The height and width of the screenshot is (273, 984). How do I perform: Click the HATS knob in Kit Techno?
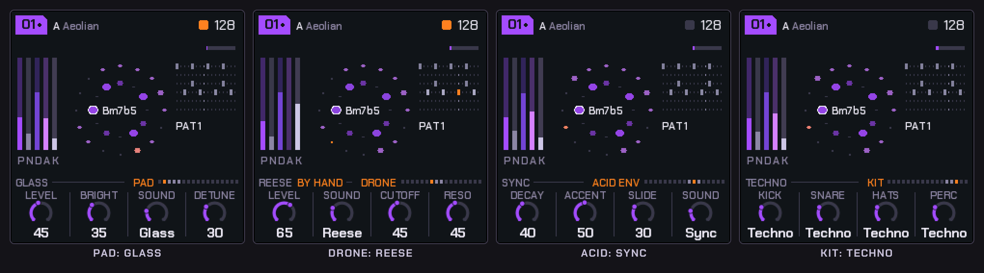click(886, 212)
